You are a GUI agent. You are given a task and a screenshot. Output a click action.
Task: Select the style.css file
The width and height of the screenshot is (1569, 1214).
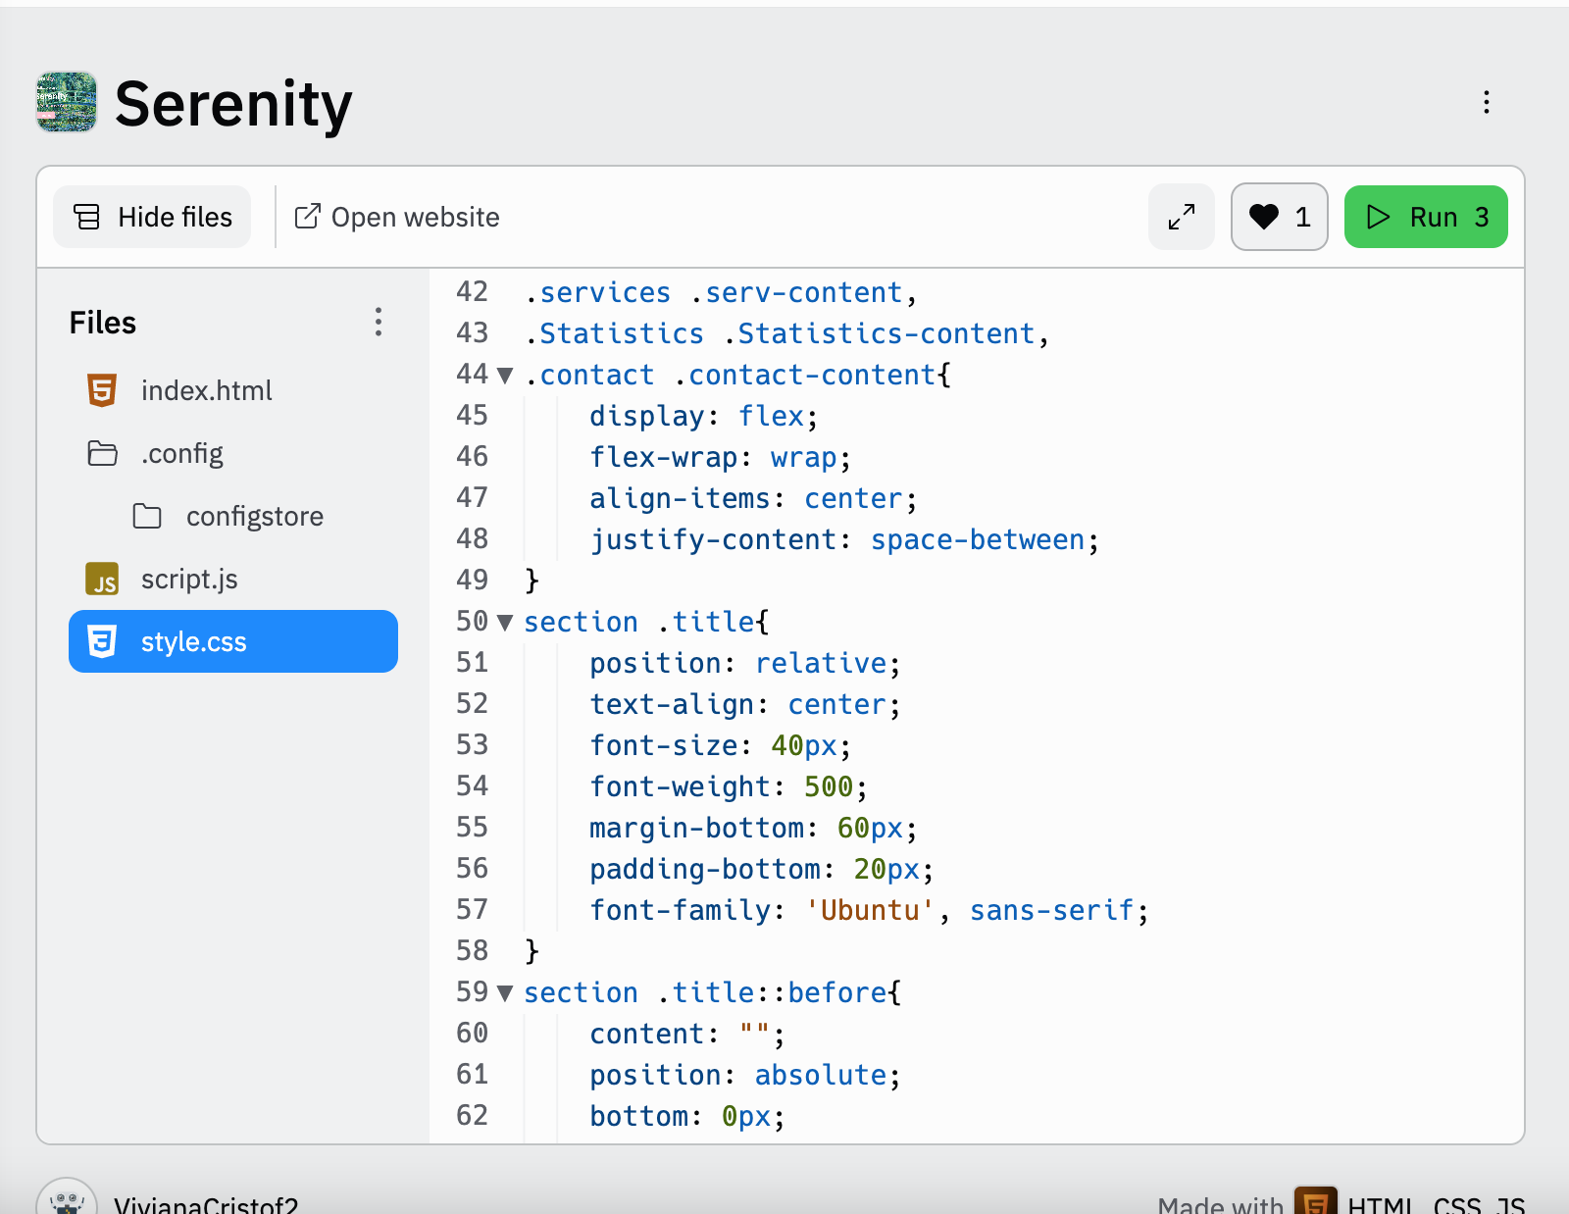pos(233,641)
